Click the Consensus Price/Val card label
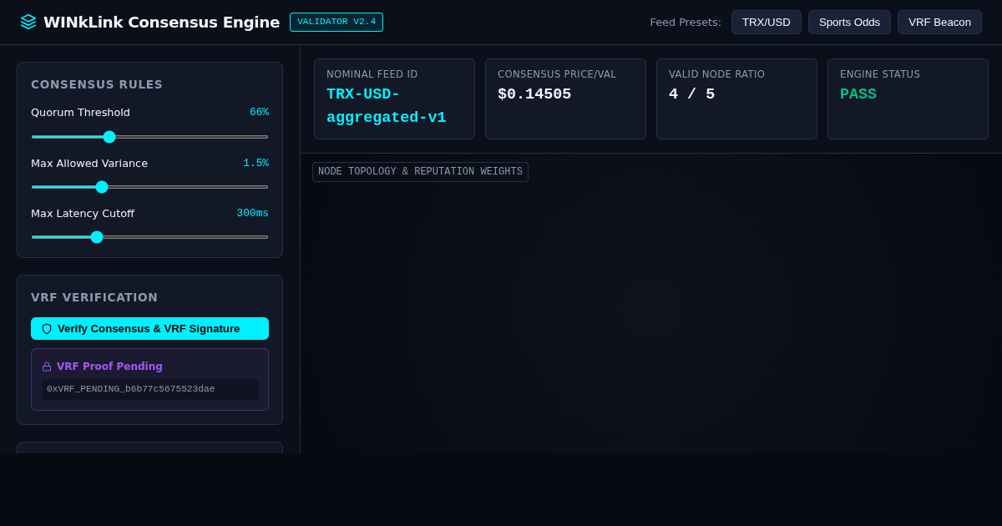This screenshot has height=526, width=1002. tap(557, 74)
